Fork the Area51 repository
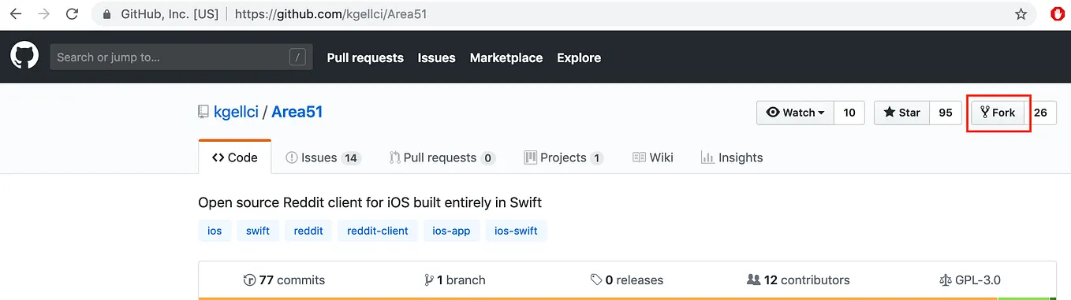Screen dimensions: 1071x300 pos(998,113)
